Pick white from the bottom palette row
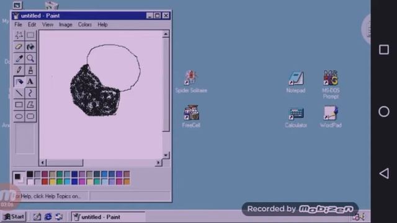Image resolution: width=397 pixels, height=223 pixels. pos(30,181)
